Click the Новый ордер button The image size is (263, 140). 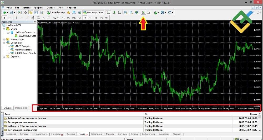point(56,13)
